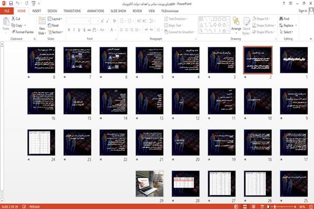Open the Section dropdown
This screenshot has width=314, height=209.
click(x=55, y=32)
